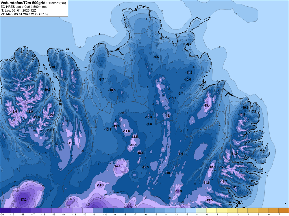The height and width of the screenshot is (216, 289).
Task: Click the -8.6 temperature label
Action: (77, 70)
